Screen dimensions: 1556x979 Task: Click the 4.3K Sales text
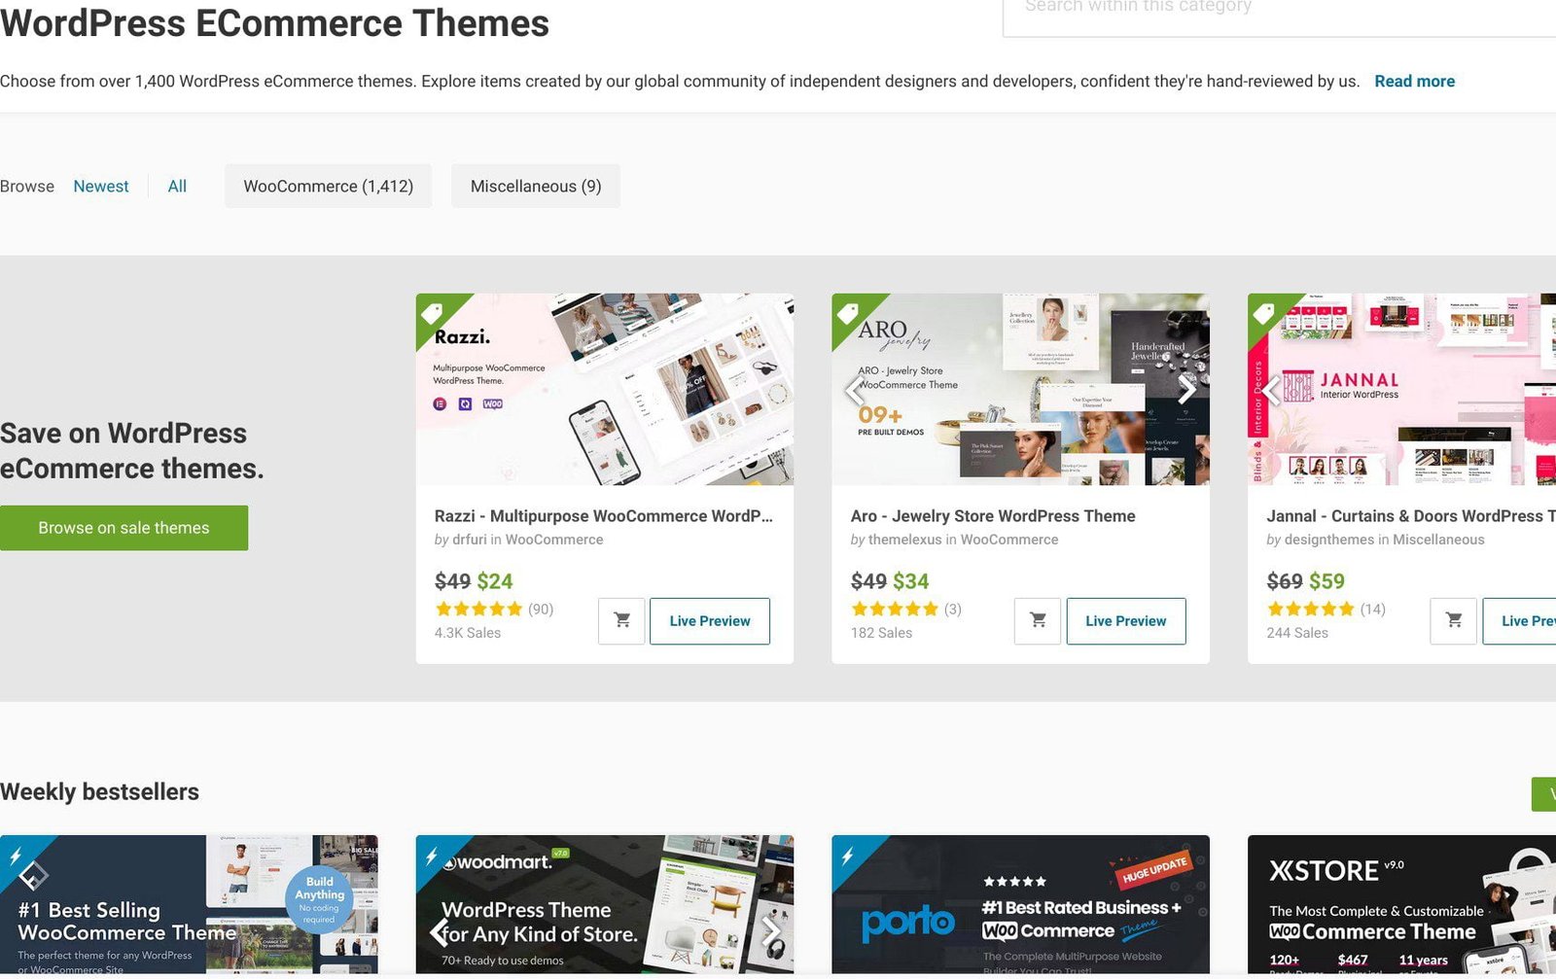coord(468,633)
